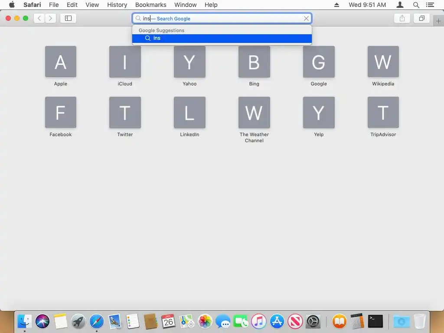This screenshot has height=333, width=444.
Task: Open the View menu
Action: 92,5
